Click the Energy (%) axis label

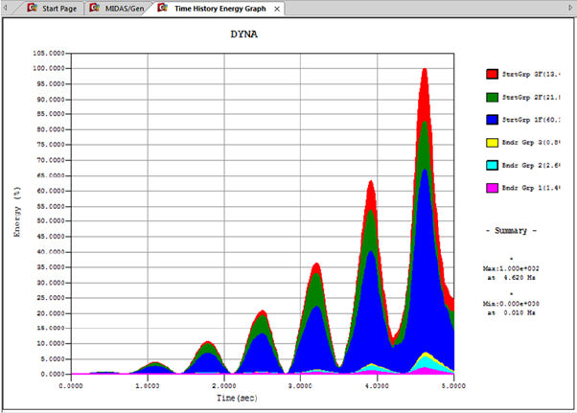[17, 212]
